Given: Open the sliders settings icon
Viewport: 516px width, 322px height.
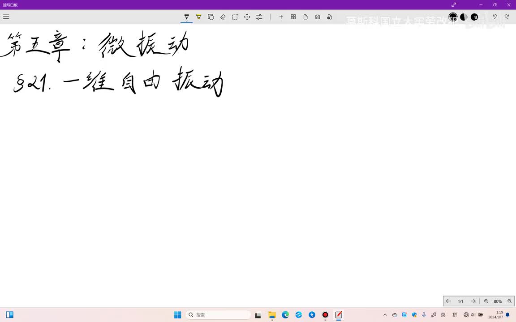Looking at the screenshot, I should [x=259, y=17].
